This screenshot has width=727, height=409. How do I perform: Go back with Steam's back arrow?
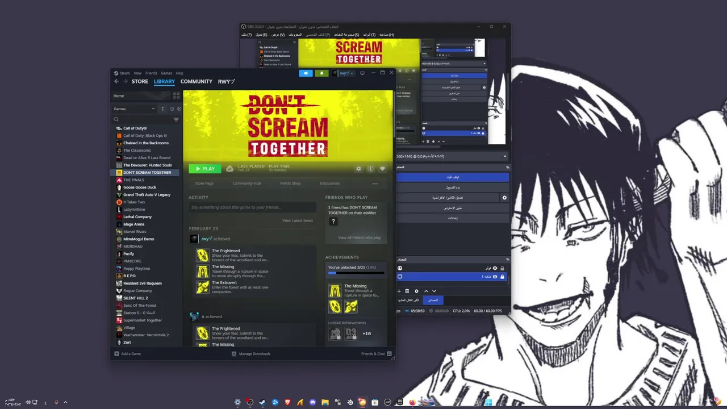[116, 81]
